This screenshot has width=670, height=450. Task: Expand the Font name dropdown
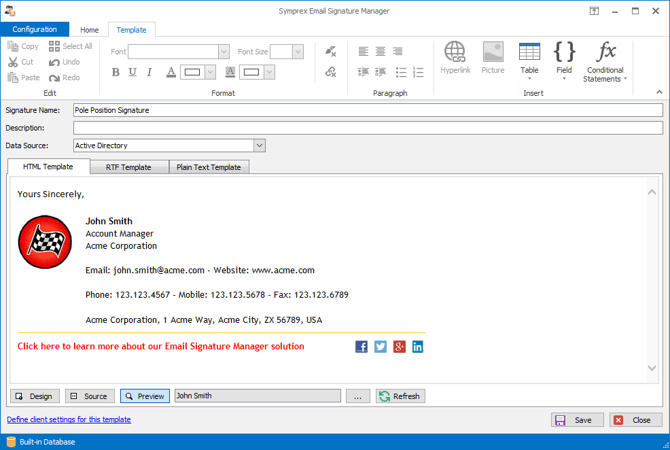(x=224, y=52)
